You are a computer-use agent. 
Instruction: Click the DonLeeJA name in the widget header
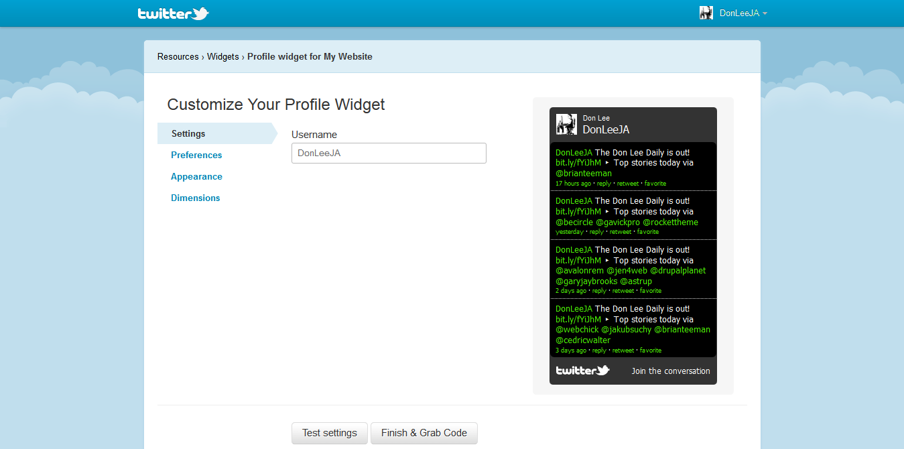click(606, 129)
